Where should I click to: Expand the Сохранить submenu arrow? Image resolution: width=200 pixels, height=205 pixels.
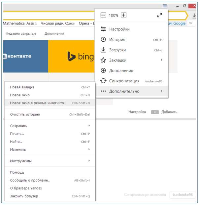click(x=89, y=126)
